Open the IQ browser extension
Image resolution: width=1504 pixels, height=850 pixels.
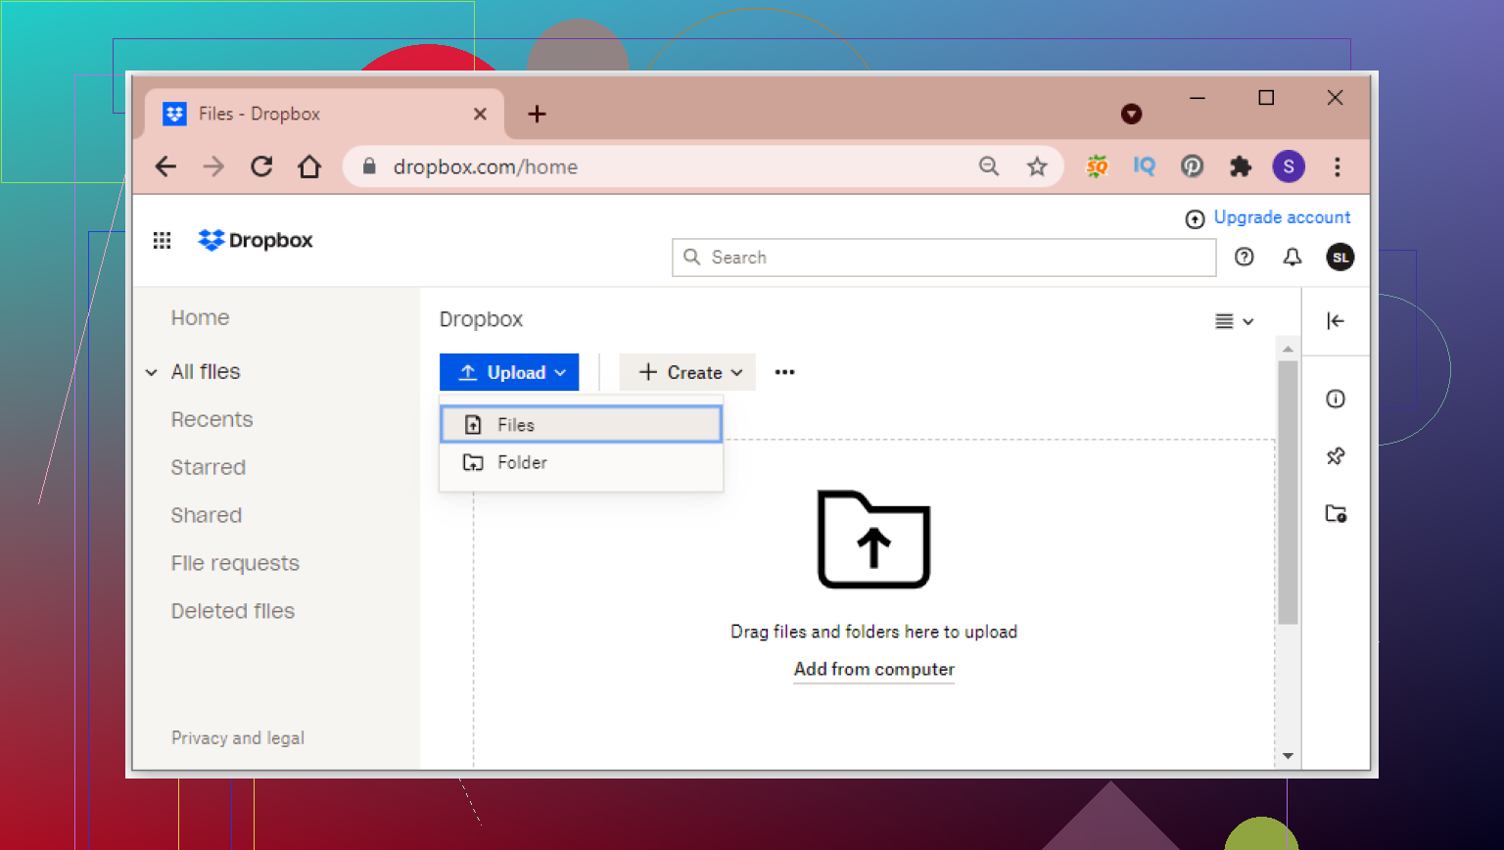(1144, 166)
